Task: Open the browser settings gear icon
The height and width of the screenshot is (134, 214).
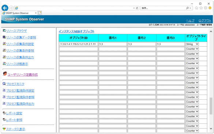Action: 206,8
